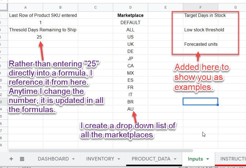The height and width of the screenshot is (168, 246).
Task: Add a new sheet using the plus icon
Action: click(x=11, y=159)
